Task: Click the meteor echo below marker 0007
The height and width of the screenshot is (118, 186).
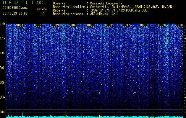Action: pyautogui.click(x=120, y=94)
